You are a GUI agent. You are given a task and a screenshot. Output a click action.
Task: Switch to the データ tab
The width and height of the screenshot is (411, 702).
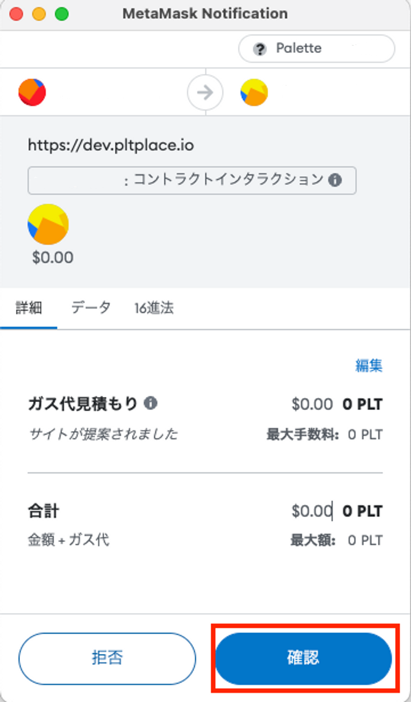pos(91,308)
